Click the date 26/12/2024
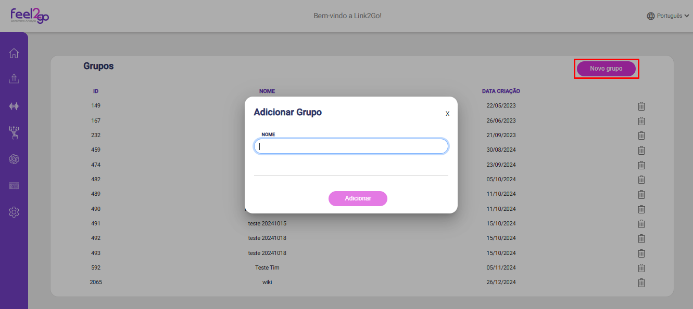The image size is (693, 309). (x=501, y=282)
